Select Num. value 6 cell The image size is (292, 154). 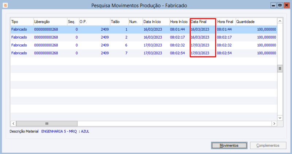[x=126, y=45]
